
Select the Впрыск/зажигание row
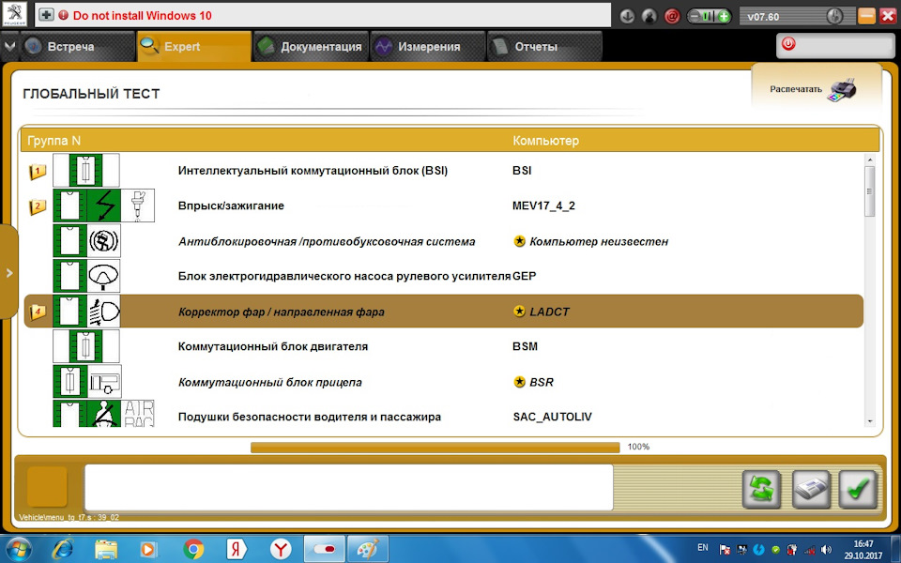click(443, 205)
